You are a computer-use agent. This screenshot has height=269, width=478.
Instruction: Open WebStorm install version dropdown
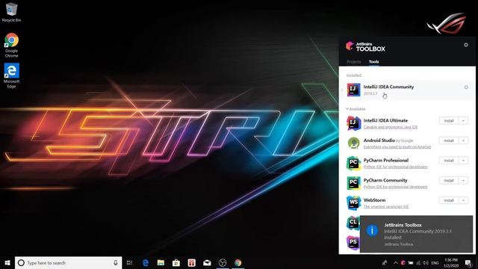tap(463, 200)
